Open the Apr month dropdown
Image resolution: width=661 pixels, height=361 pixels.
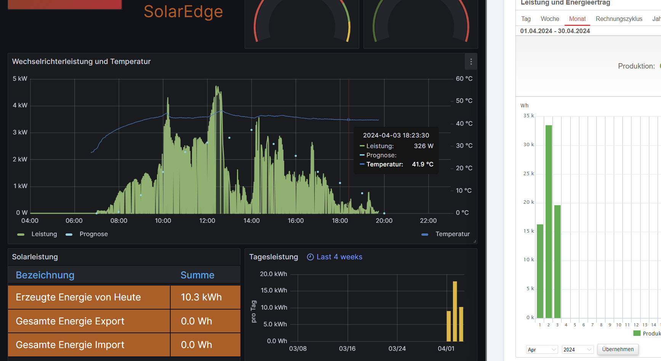pos(542,350)
